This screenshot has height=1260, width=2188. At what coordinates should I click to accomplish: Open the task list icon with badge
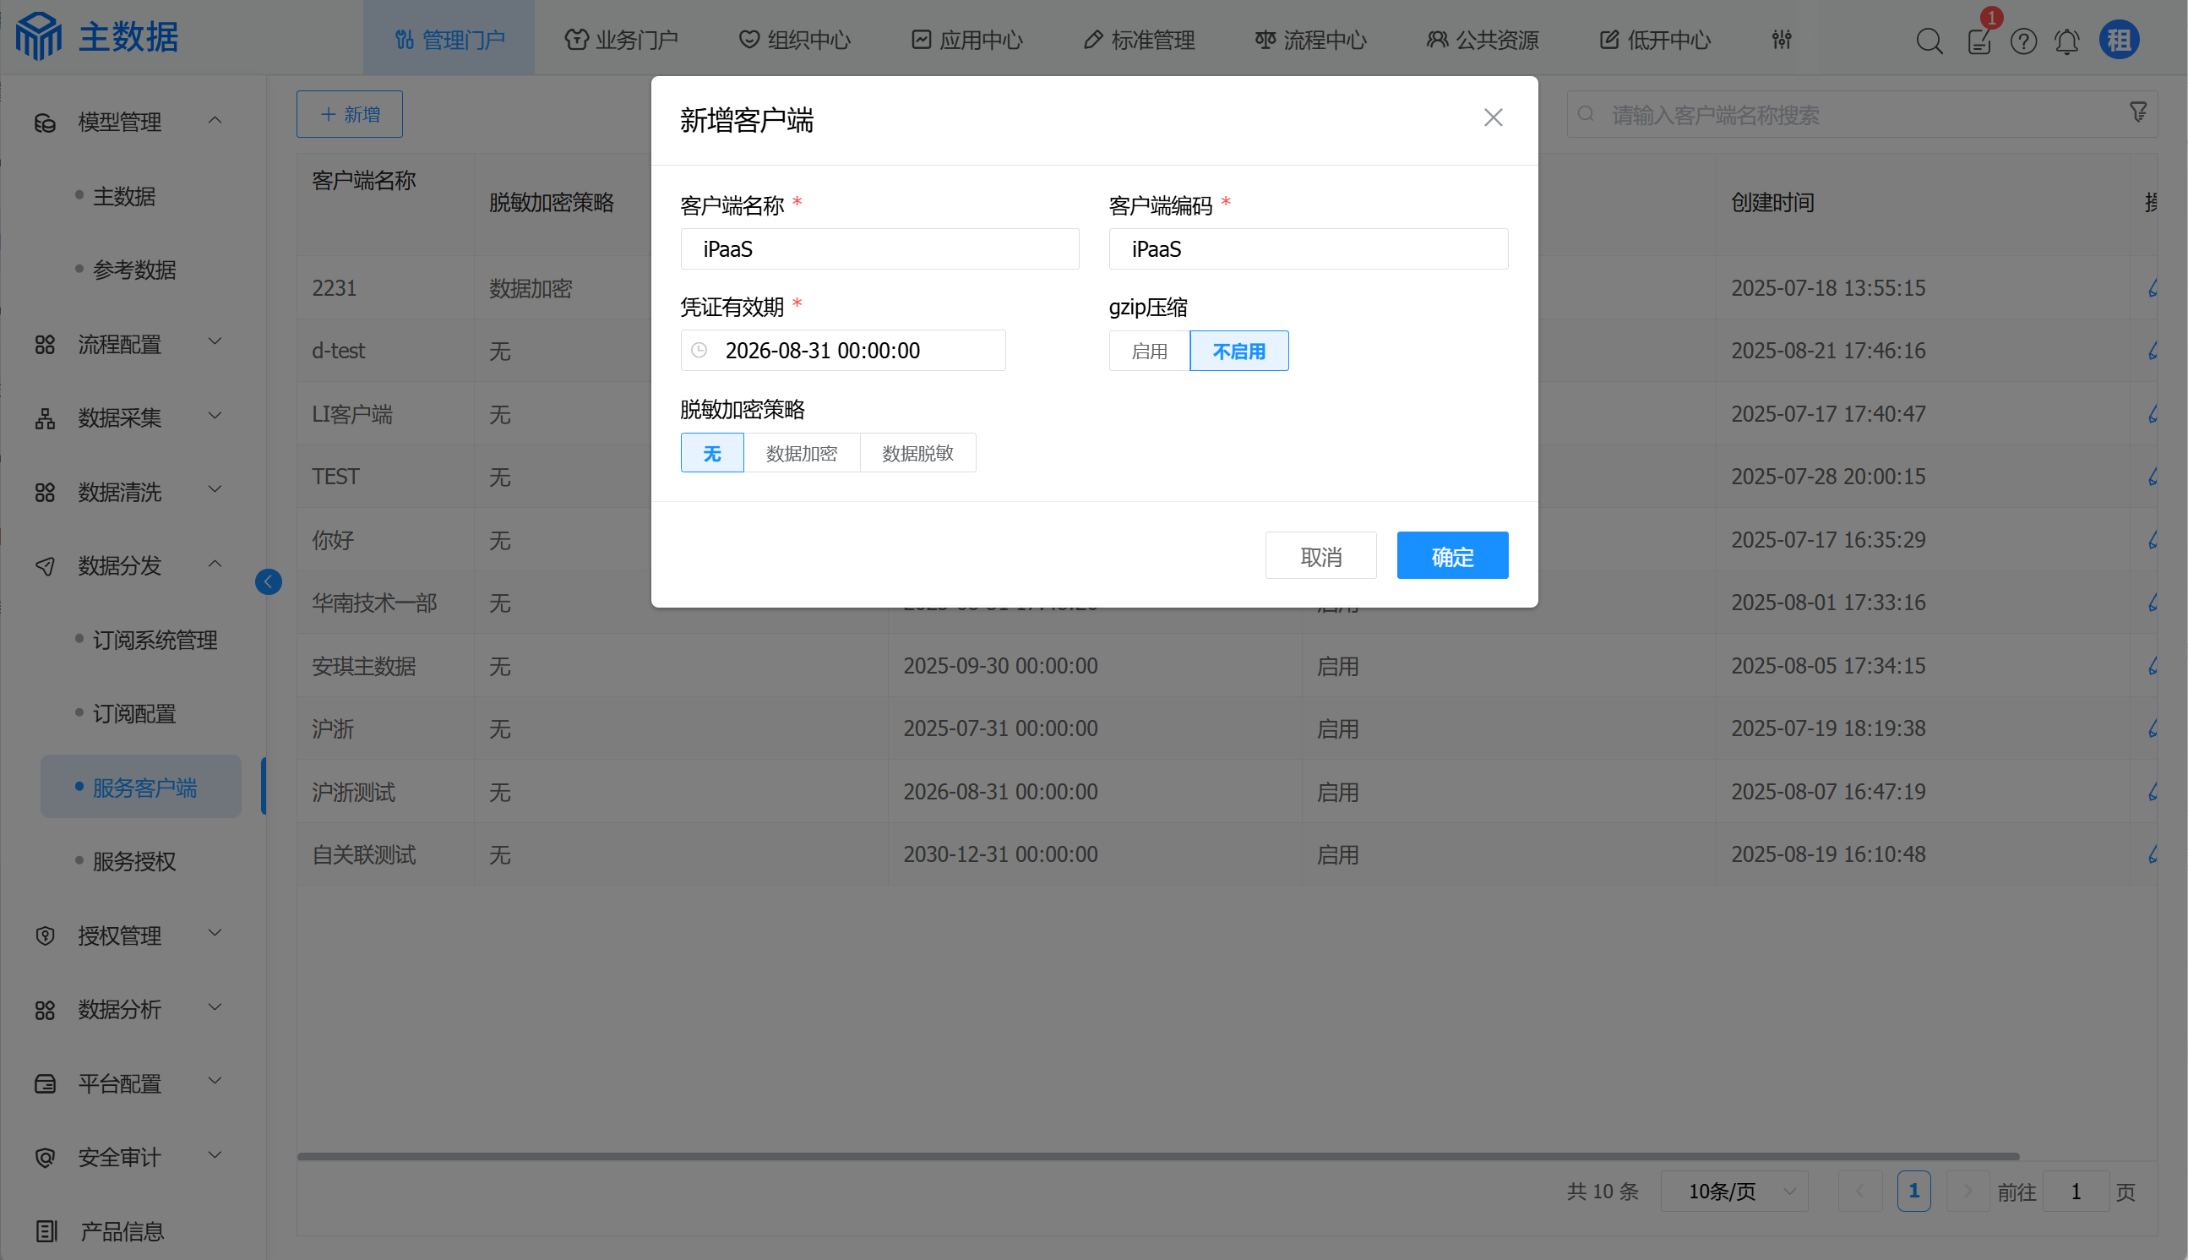1978,41
